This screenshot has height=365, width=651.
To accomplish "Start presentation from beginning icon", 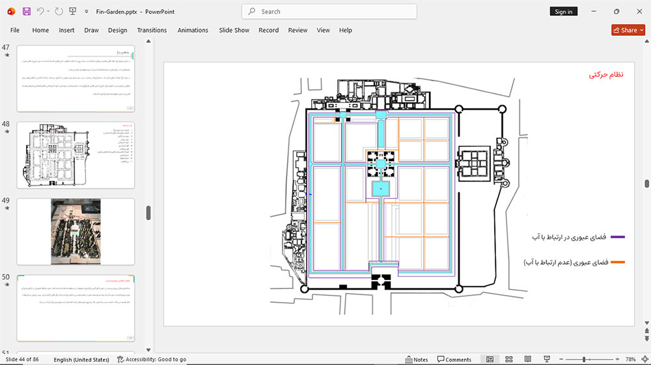I will 73,12.
